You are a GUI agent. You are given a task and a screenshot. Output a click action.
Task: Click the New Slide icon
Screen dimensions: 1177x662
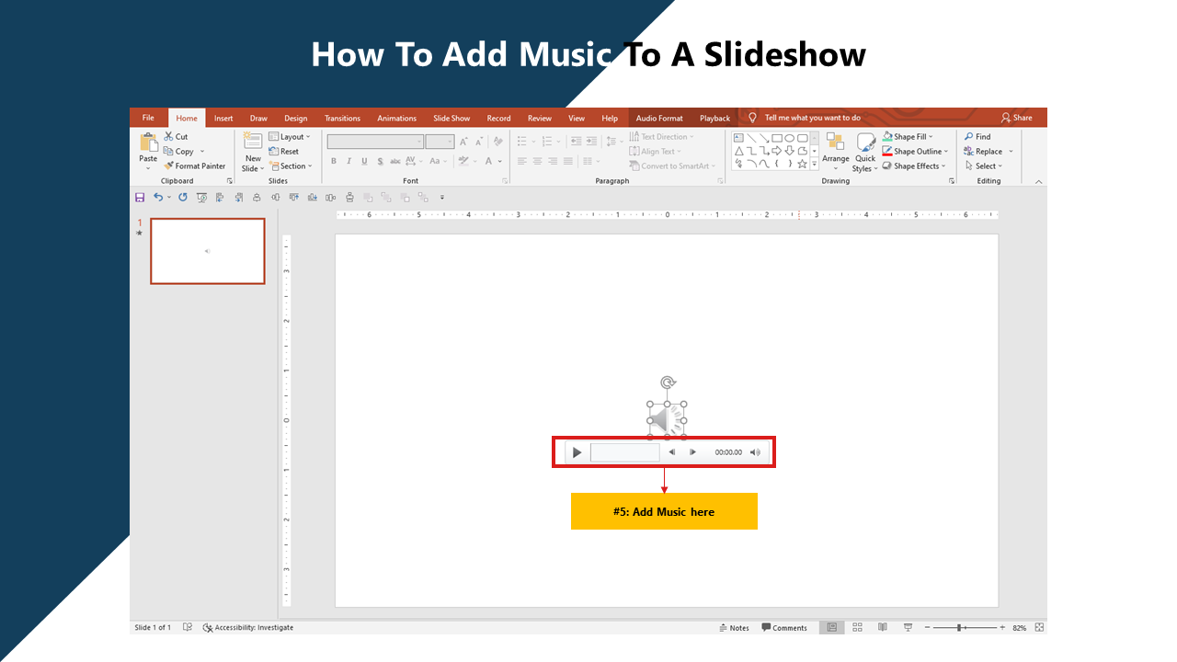pos(253,141)
